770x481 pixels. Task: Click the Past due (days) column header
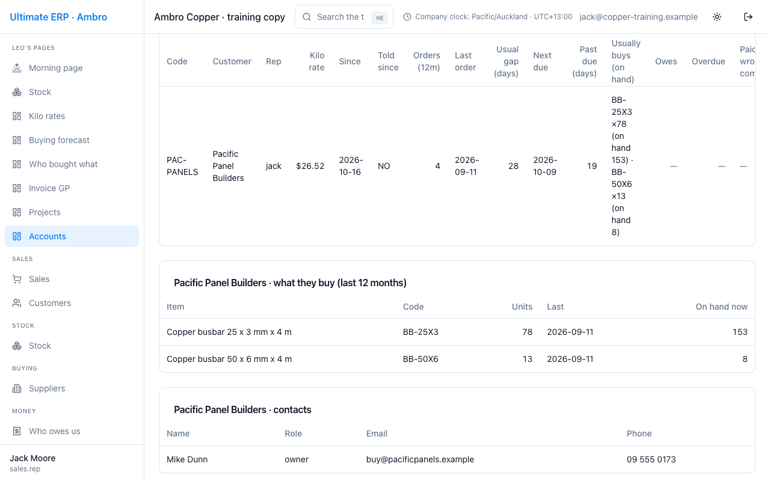coord(584,61)
